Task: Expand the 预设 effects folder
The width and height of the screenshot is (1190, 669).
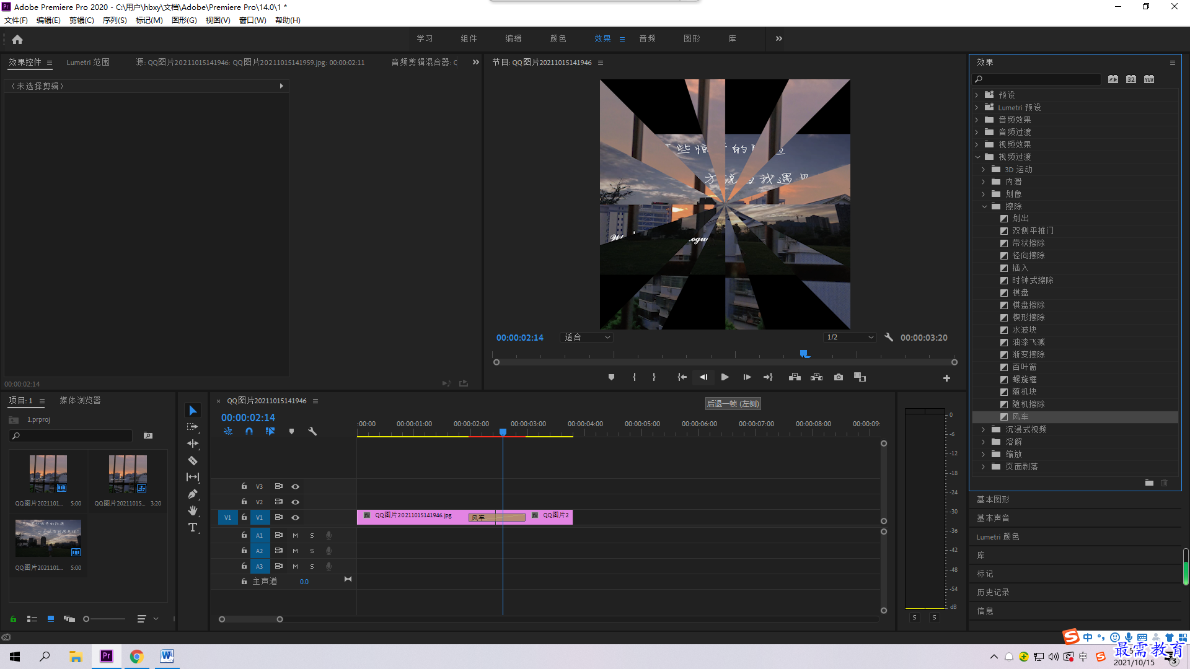Action: (977, 95)
